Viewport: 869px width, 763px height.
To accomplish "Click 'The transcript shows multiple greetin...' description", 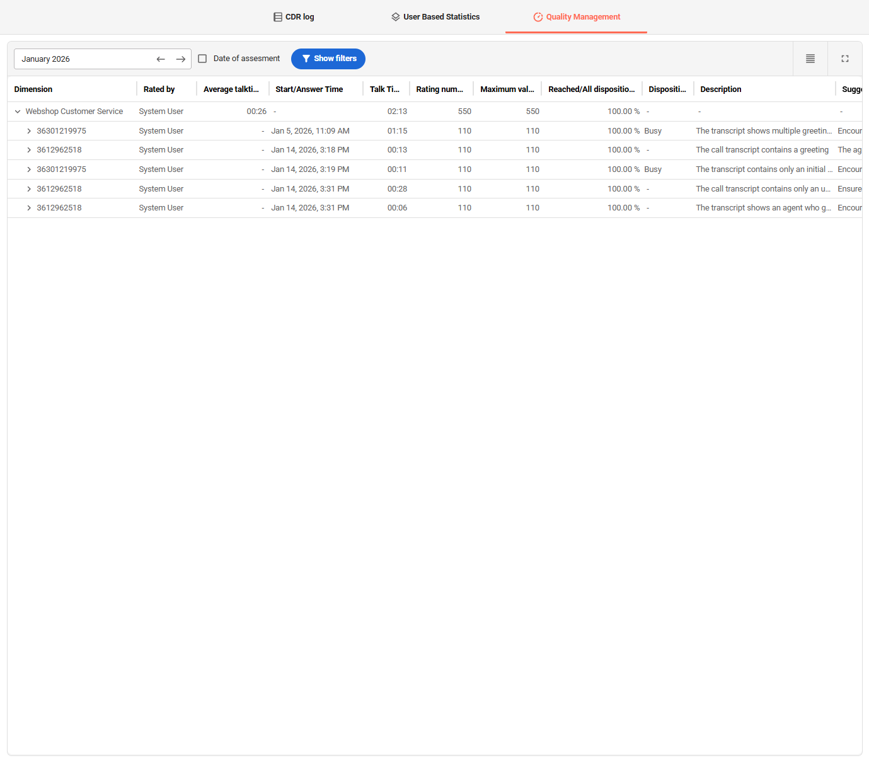I will pyautogui.click(x=764, y=131).
